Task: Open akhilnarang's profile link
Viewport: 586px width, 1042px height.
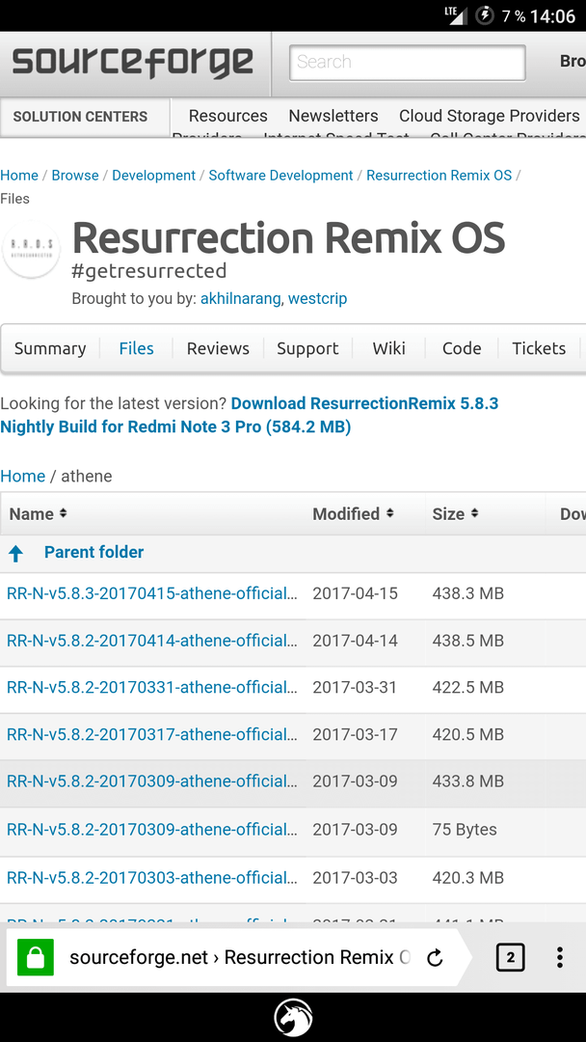Action: (242, 299)
